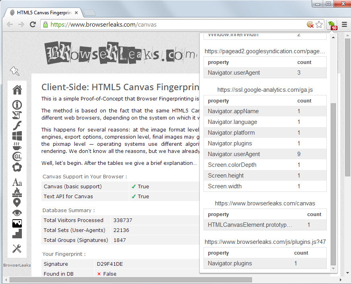351x284 pixels.
Task: Open the Fonts fingerprinting test via the Aa icon
Action: (x=17, y=182)
